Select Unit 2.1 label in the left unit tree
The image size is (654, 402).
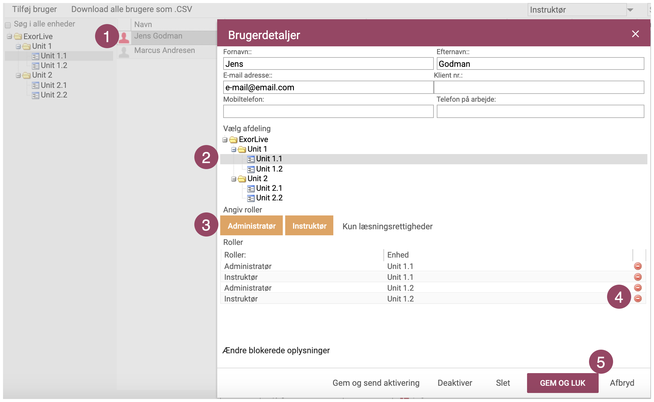click(x=54, y=85)
